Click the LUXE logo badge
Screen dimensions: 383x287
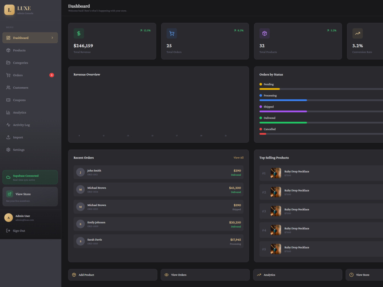tap(9, 10)
